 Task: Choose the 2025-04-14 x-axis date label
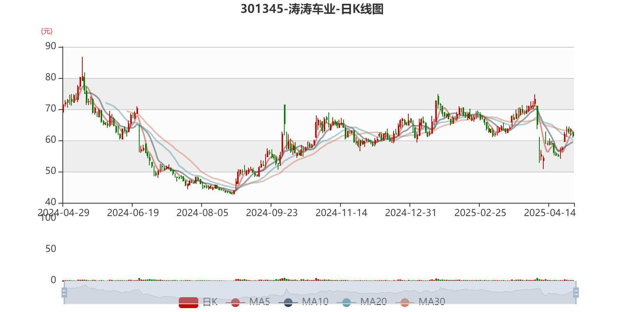pos(549,213)
